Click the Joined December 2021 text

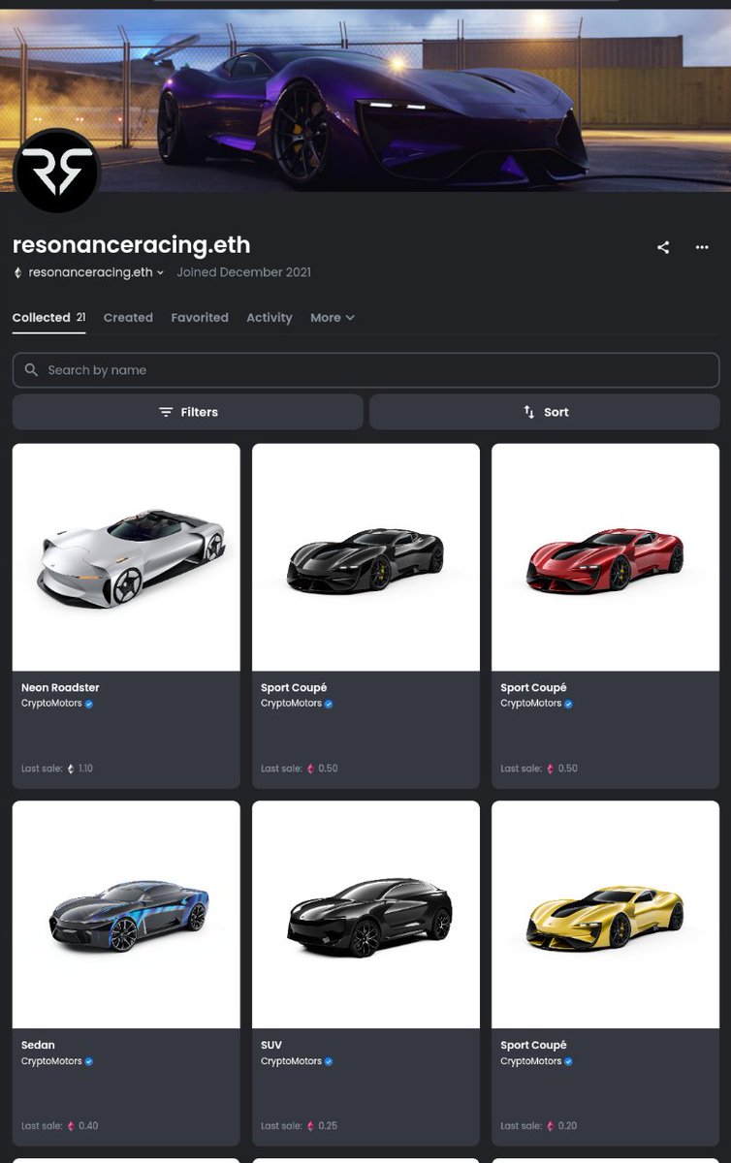click(243, 272)
